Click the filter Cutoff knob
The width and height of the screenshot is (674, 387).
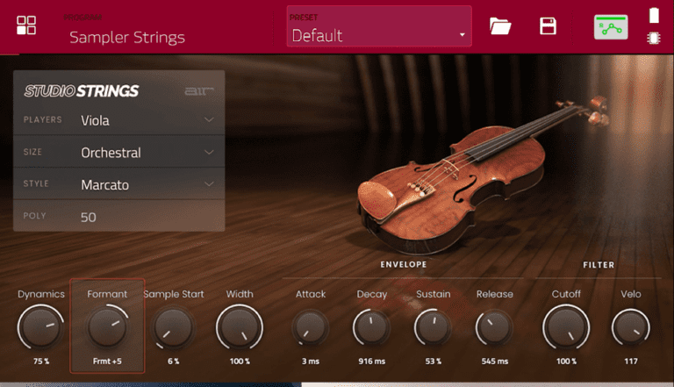566,328
